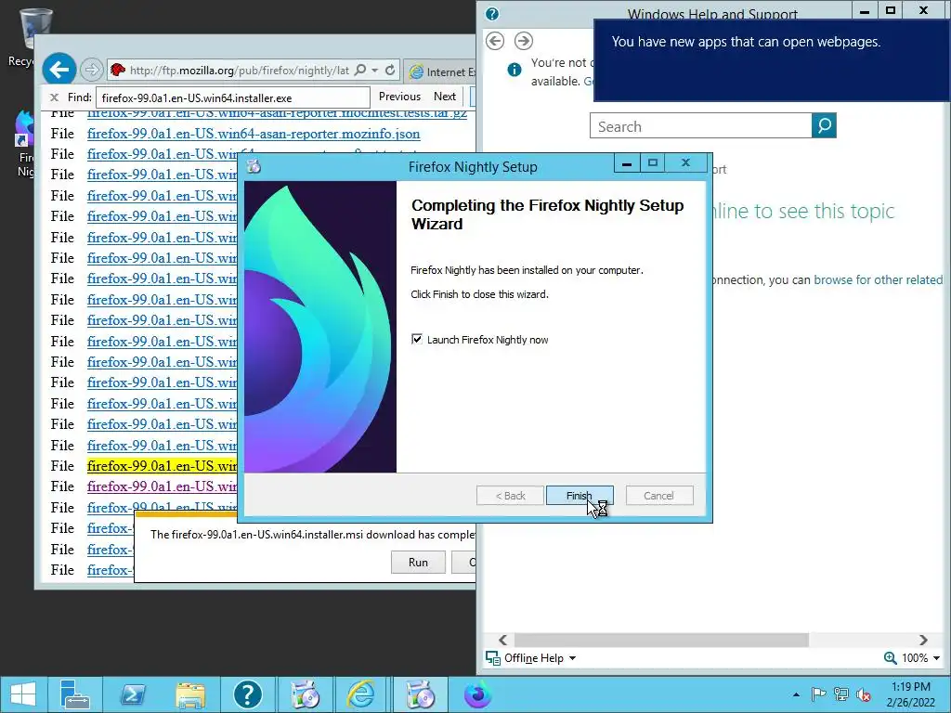951x713 pixels.
Task: Open the yellow highlighted firefox-99.0a1 link
Action: [162, 466]
